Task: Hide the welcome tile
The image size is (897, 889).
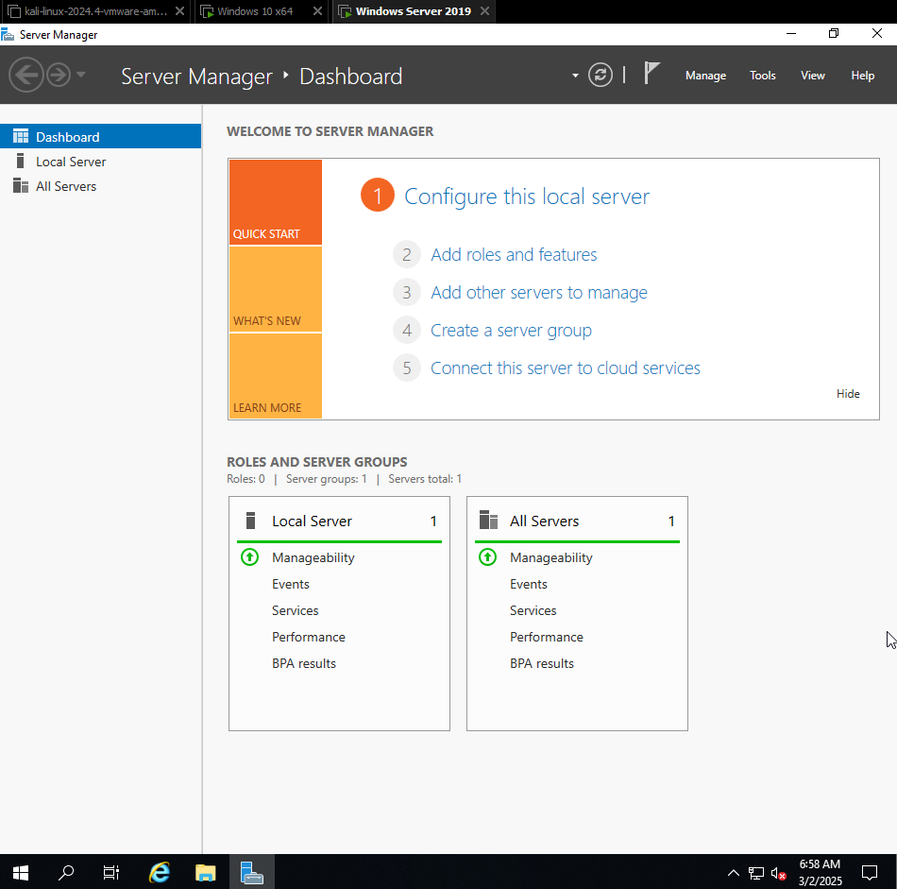Action: pyautogui.click(x=847, y=394)
